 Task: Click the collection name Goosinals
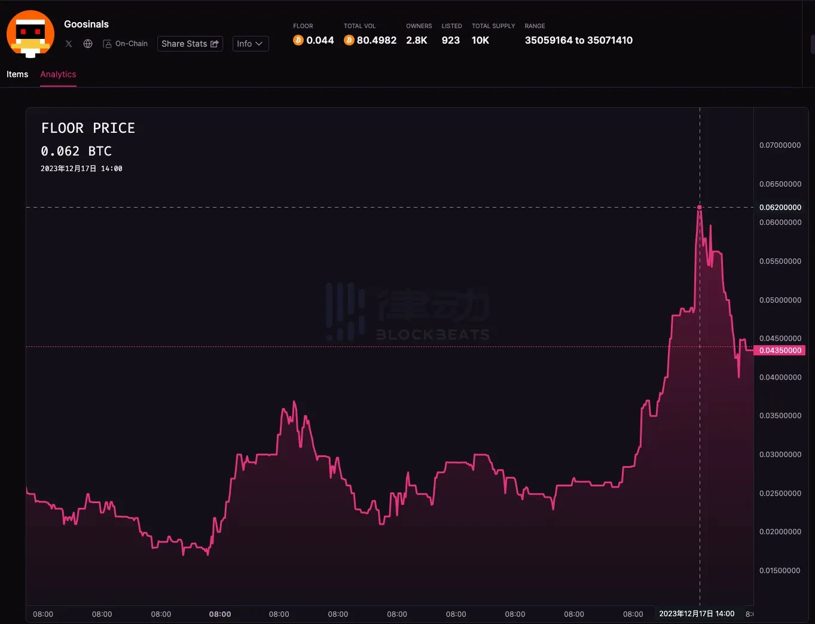[x=86, y=24]
